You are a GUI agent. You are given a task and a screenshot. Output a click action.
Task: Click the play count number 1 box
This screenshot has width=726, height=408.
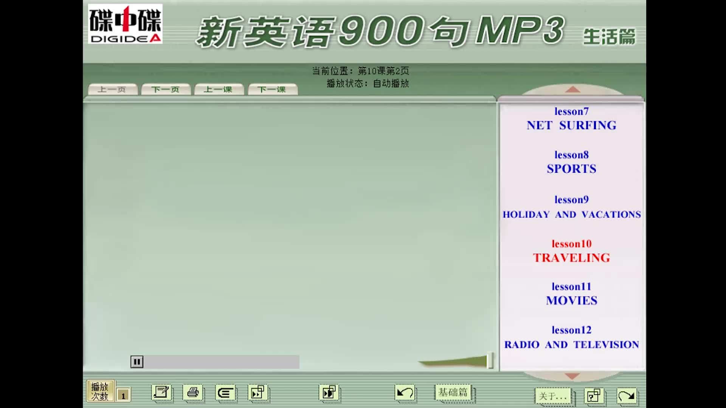123,396
